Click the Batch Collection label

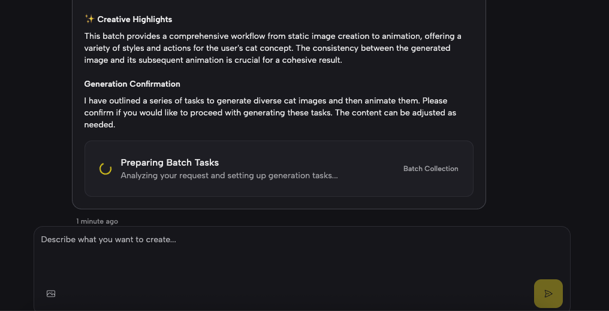430,169
